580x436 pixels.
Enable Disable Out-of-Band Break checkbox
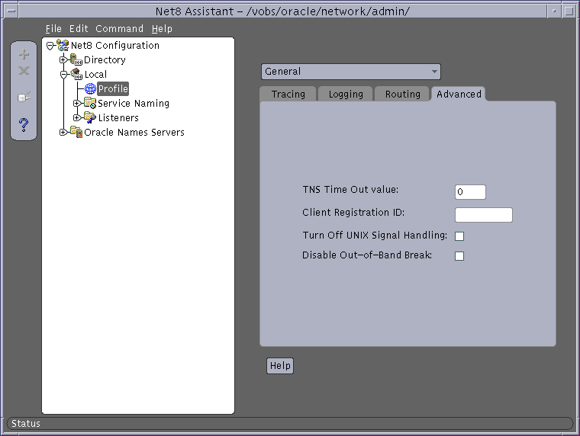point(459,256)
